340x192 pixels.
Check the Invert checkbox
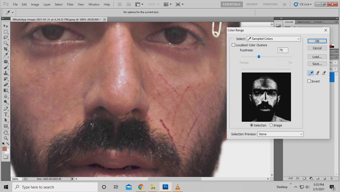click(309, 81)
